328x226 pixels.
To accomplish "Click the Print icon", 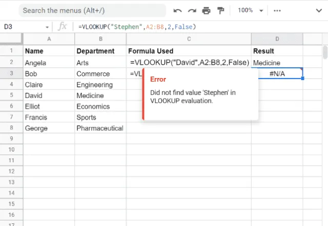I will 206,10.
